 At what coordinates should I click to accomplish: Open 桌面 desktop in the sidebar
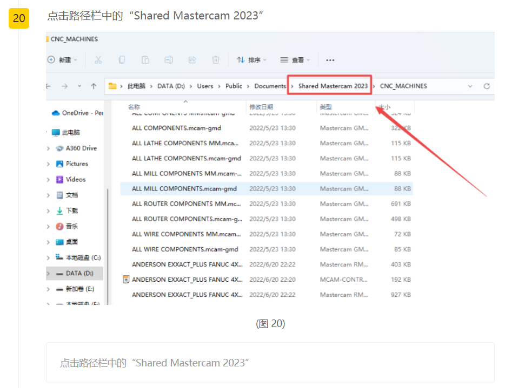[x=67, y=242]
